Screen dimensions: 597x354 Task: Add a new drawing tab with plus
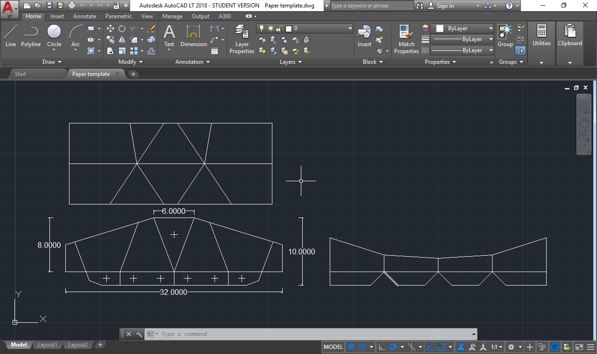click(133, 74)
